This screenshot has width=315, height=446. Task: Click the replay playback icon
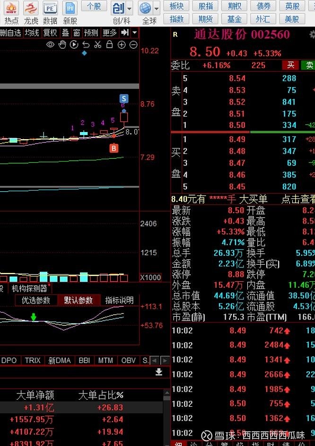pyautogui.click(x=74, y=45)
